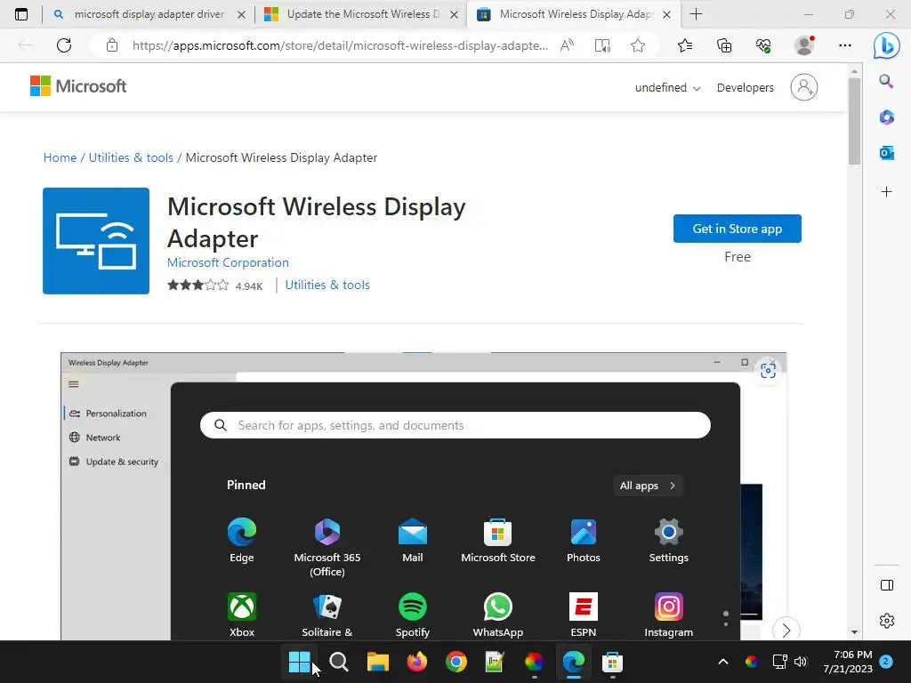This screenshot has width=911, height=683.
Task: Open the clock and date display
Action: [x=848, y=662]
